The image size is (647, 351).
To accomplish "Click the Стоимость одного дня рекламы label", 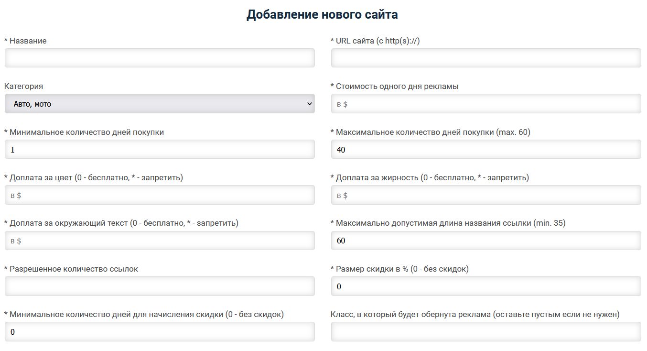I will click(397, 87).
